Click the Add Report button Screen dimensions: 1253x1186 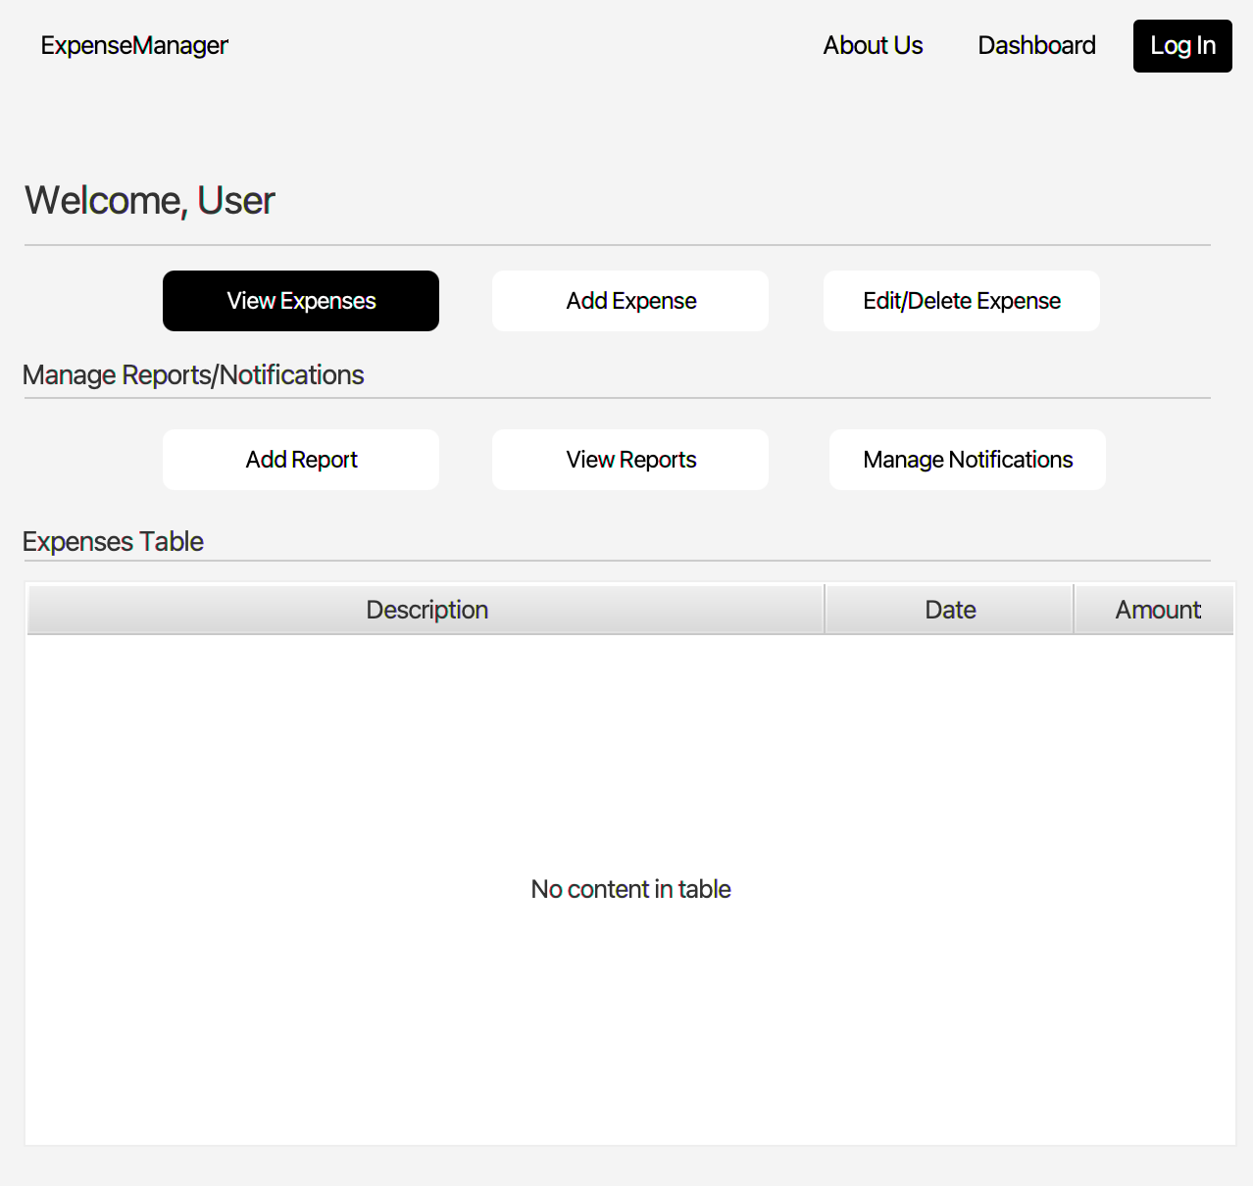(x=300, y=459)
